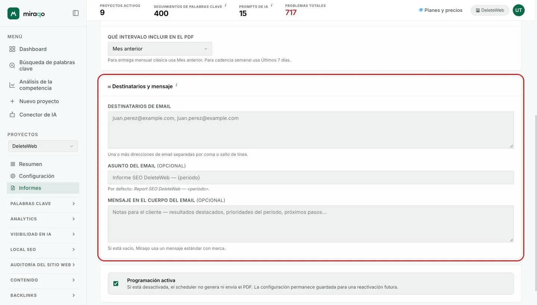Image resolution: width=537 pixels, height=305 pixels.
Task: Open the DeleteWeb project selector dropdown
Action: pos(43,146)
